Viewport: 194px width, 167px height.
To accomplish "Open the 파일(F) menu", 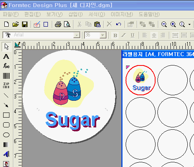I will click(x=11, y=14).
